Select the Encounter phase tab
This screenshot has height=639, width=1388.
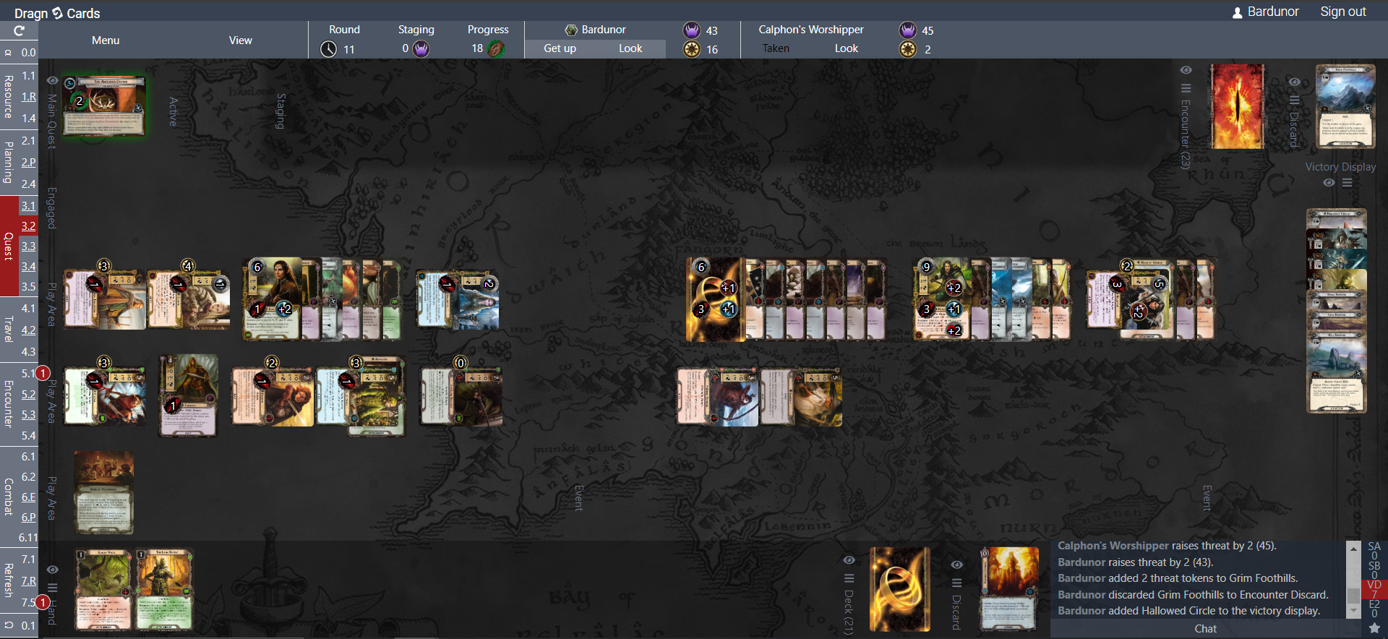point(8,404)
